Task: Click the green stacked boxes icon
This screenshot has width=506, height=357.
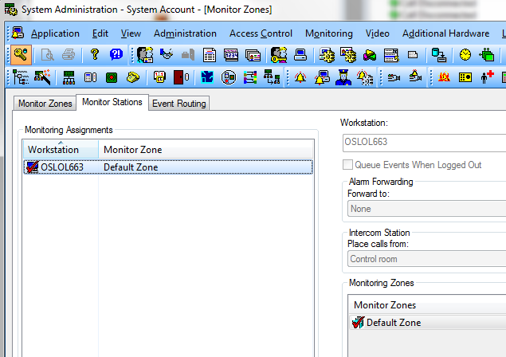Action: 487,55
